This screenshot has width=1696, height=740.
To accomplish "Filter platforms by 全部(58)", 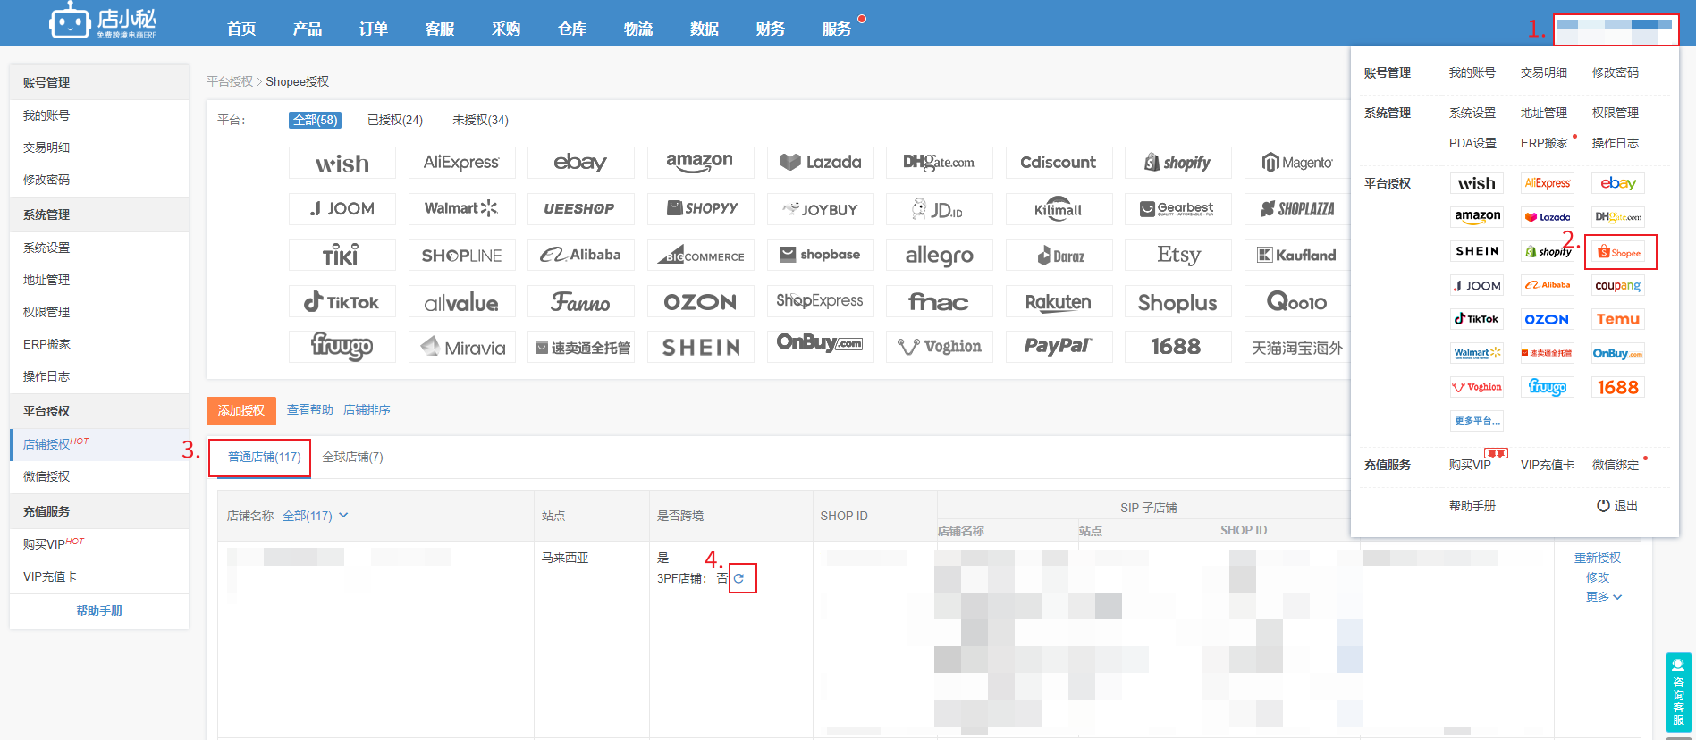I will [x=316, y=120].
